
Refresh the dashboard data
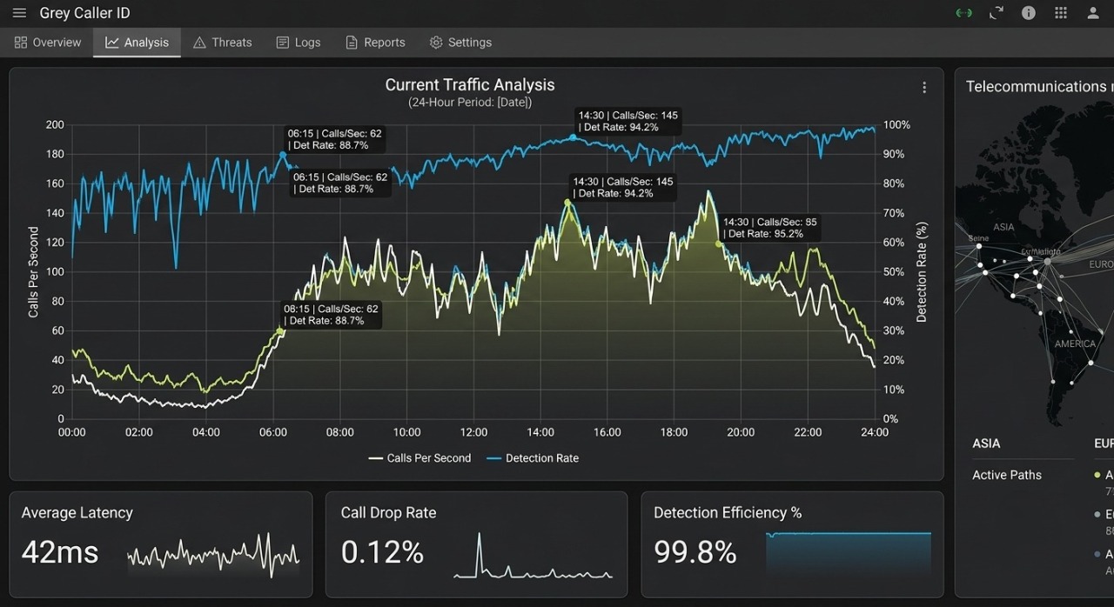click(x=997, y=13)
